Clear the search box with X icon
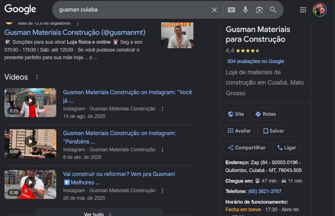This screenshot has width=335, height=216. click(214, 10)
